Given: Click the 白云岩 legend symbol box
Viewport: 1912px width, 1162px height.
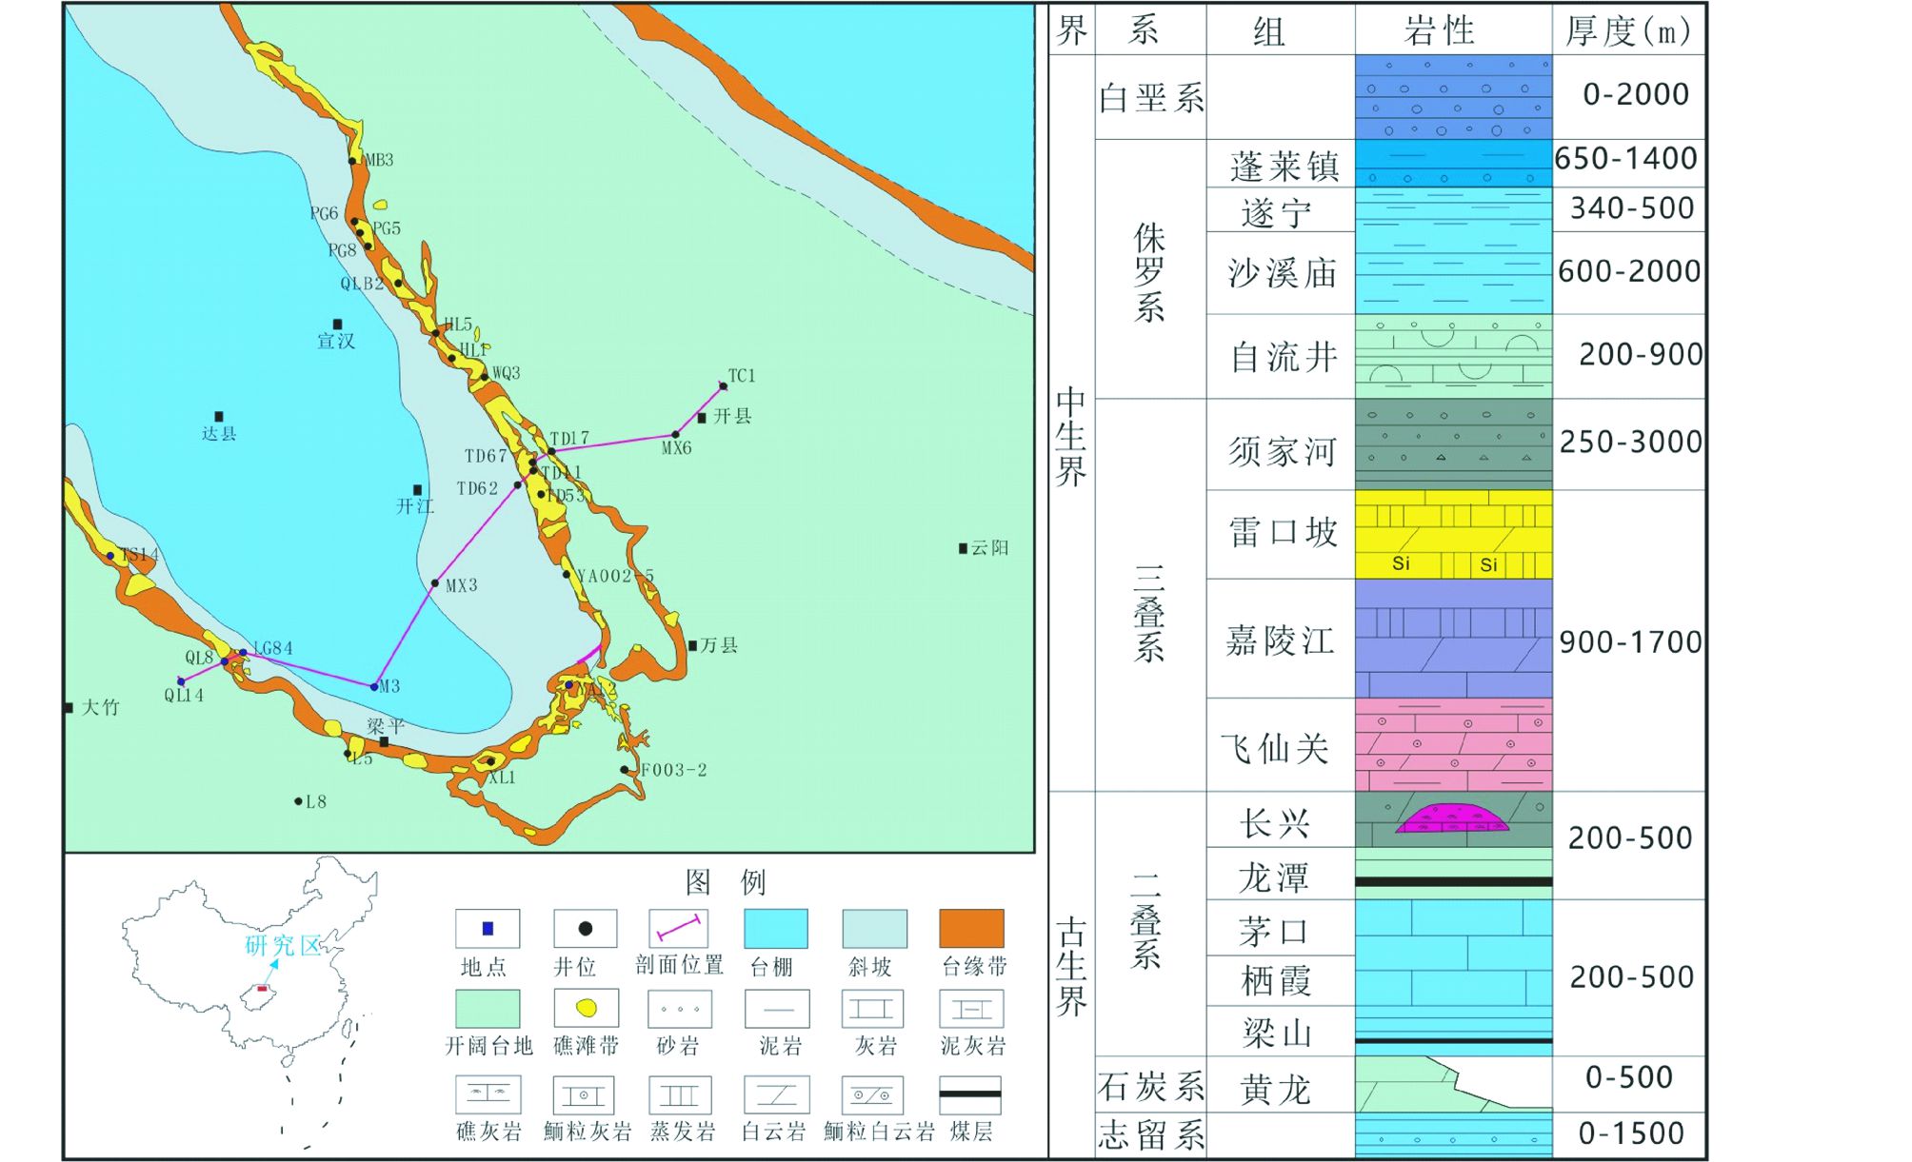Looking at the screenshot, I should click(x=776, y=1095).
